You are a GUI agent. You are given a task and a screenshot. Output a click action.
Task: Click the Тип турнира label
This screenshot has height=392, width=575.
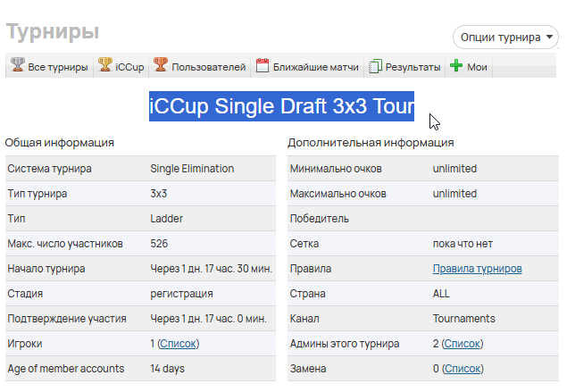[x=37, y=194]
